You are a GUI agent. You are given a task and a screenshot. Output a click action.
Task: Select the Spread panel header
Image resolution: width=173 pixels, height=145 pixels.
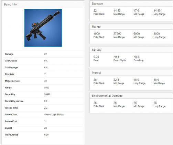(x=131, y=50)
